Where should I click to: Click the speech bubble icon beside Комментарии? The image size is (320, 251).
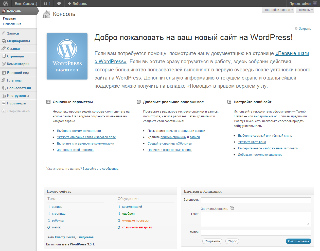4,64
